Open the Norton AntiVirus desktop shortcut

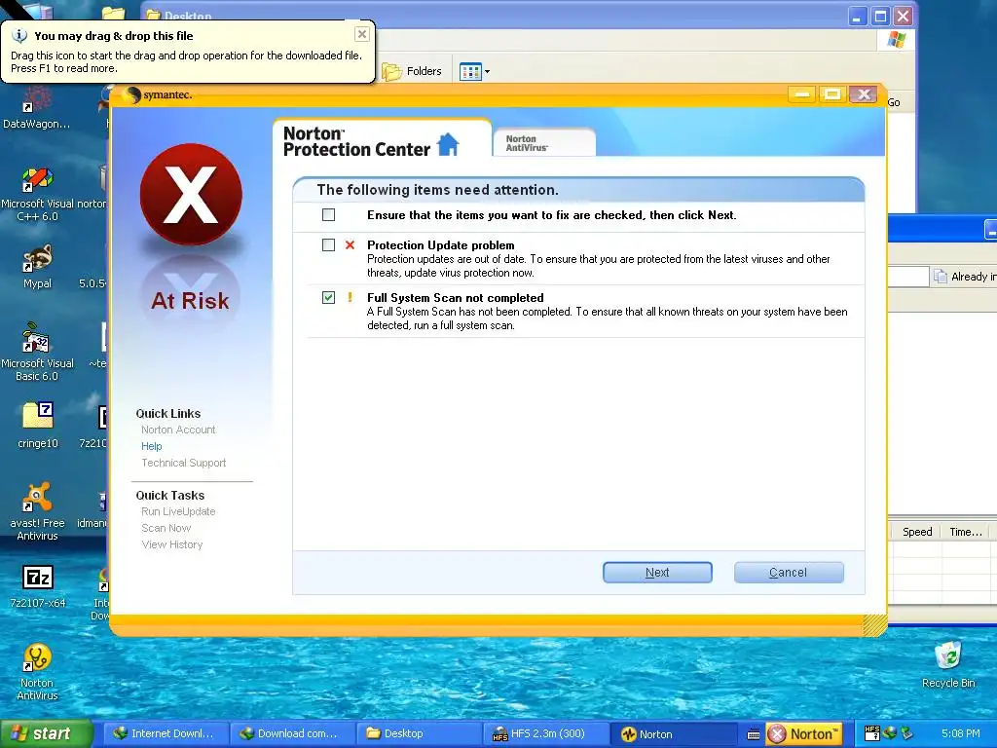point(37,672)
